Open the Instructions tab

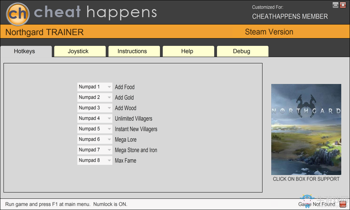(x=134, y=51)
